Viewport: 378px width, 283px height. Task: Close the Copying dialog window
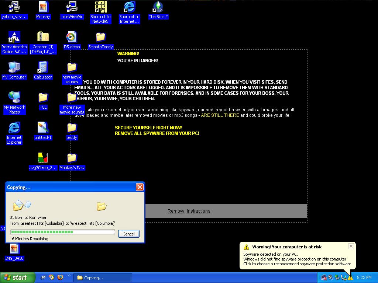140,187
